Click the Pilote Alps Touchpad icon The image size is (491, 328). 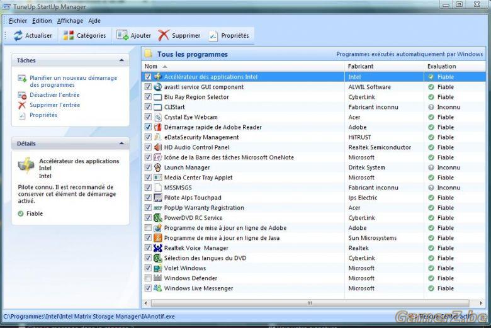[158, 198]
